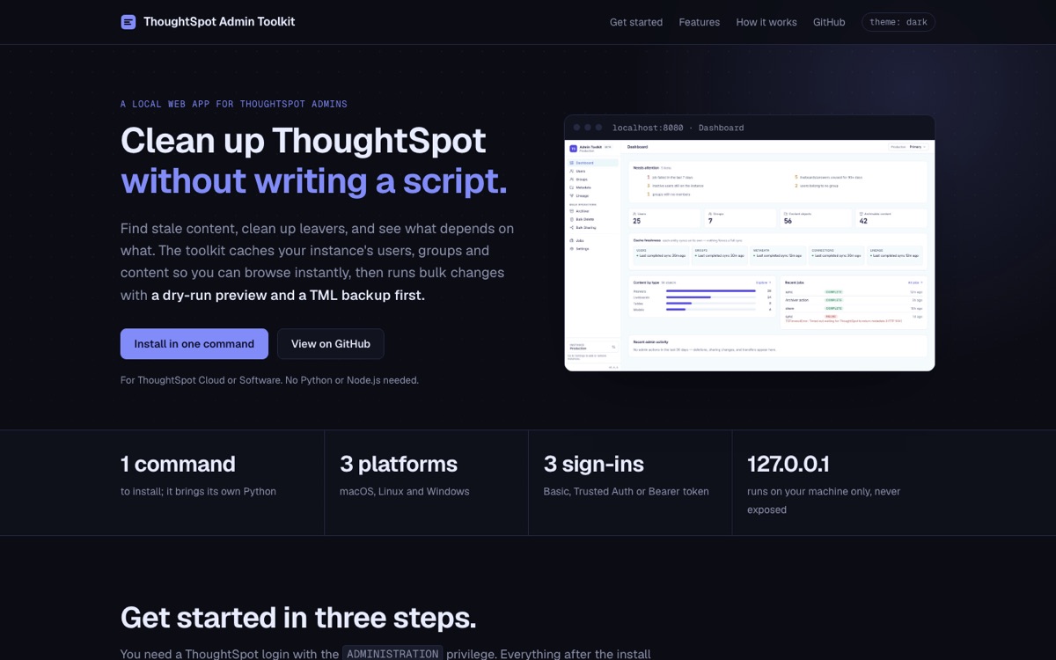Click the Liveboards progress bar in preview

[711, 297]
